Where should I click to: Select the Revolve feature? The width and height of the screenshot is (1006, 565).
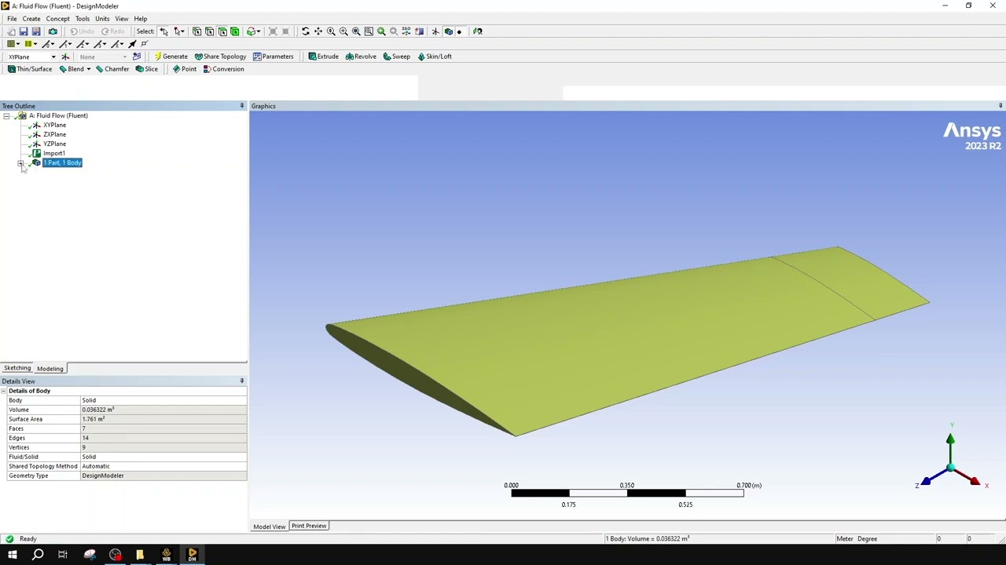361,56
